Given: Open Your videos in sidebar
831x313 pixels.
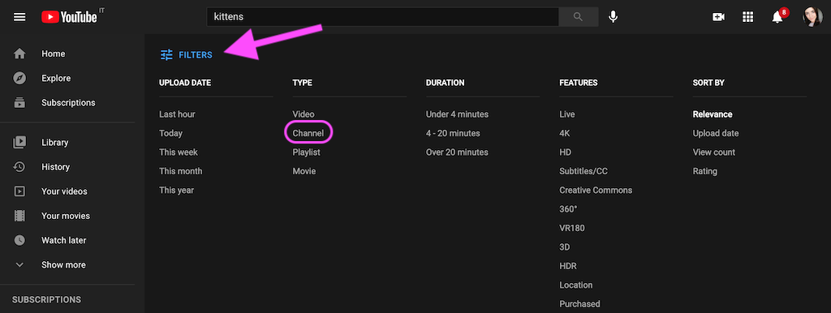Looking at the screenshot, I should [65, 191].
